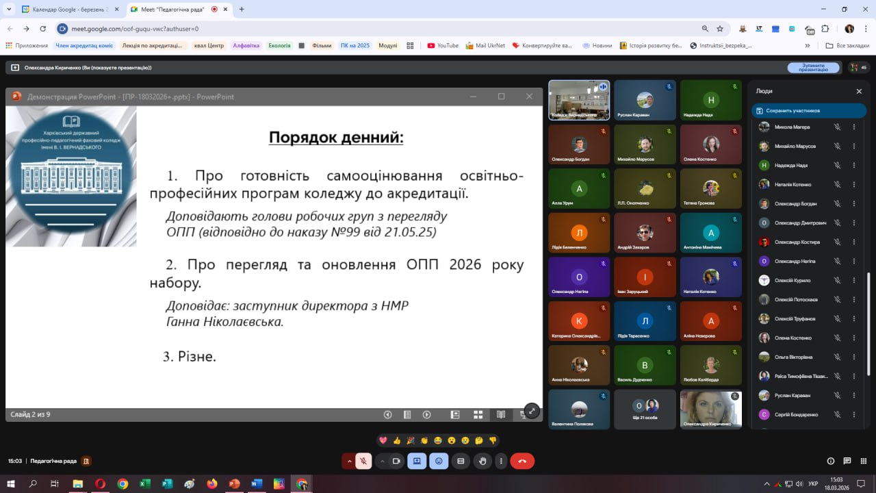Image resolution: width=876 pixels, height=493 pixels.
Task: Unmute the microphone
Action: 363,462
